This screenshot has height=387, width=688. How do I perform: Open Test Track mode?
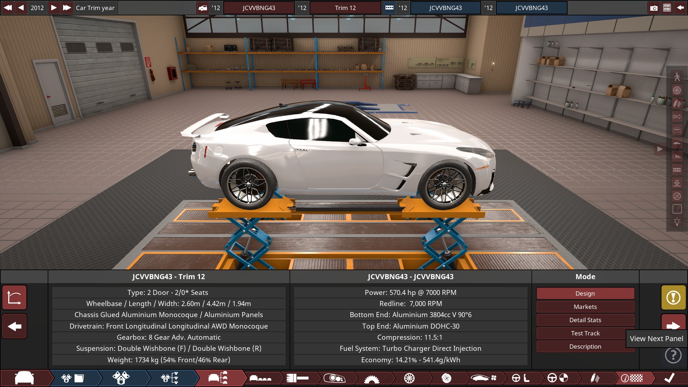point(585,333)
